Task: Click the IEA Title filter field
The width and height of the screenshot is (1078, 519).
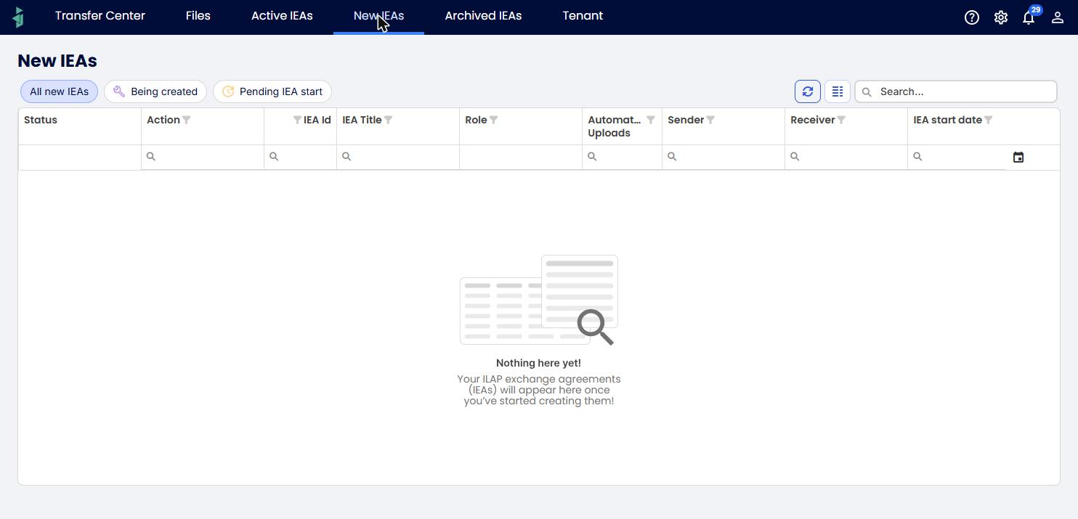Action: tap(398, 157)
